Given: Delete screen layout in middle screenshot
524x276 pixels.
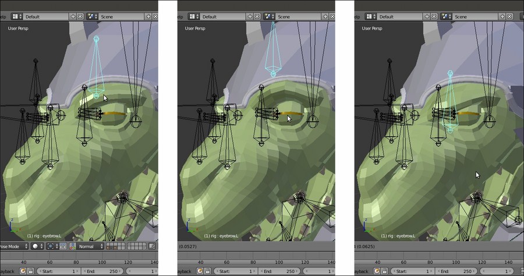Looking at the screenshot, I should (257, 16).
